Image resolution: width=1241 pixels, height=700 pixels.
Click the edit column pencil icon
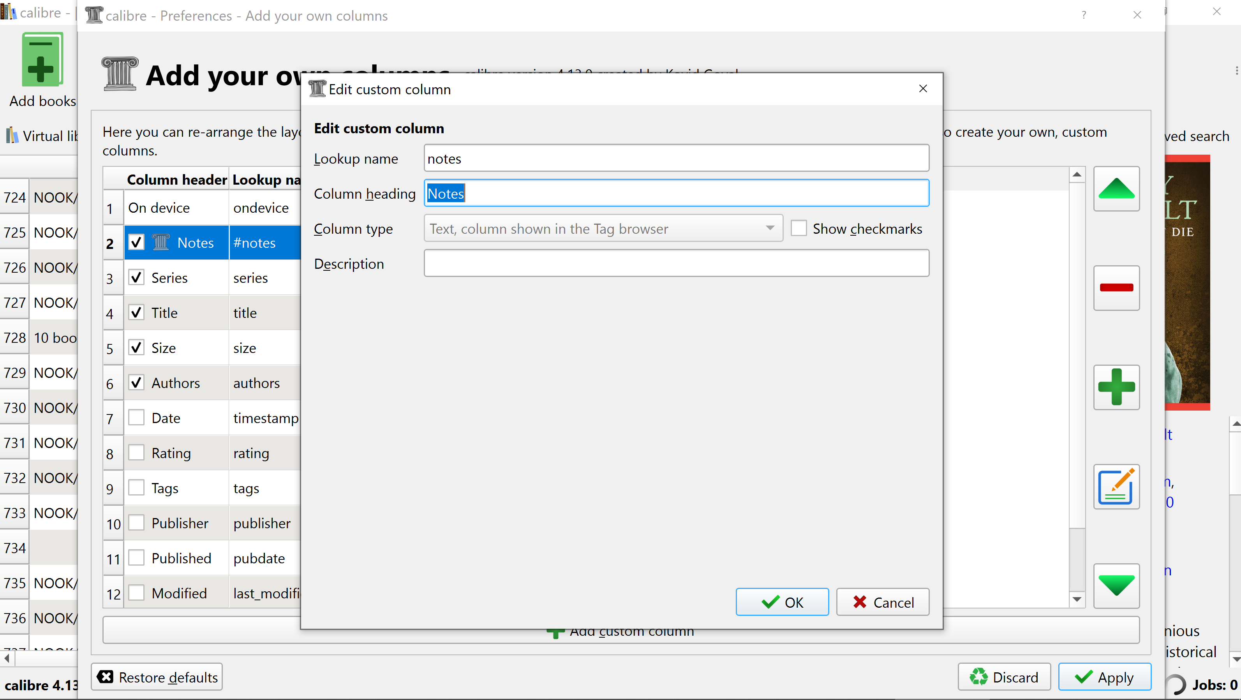pyautogui.click(x=1116, y=487)
